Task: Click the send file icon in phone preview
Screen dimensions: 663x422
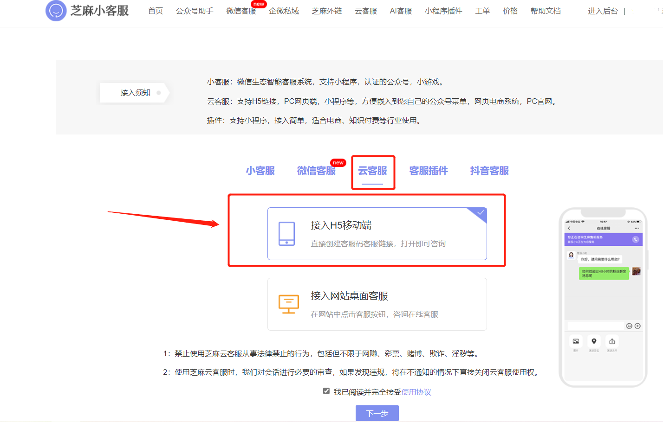Action: (x=612, y=341)
